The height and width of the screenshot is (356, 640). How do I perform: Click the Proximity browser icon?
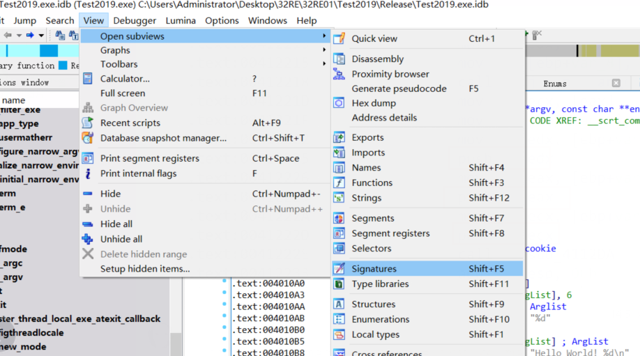click(340, 74)
